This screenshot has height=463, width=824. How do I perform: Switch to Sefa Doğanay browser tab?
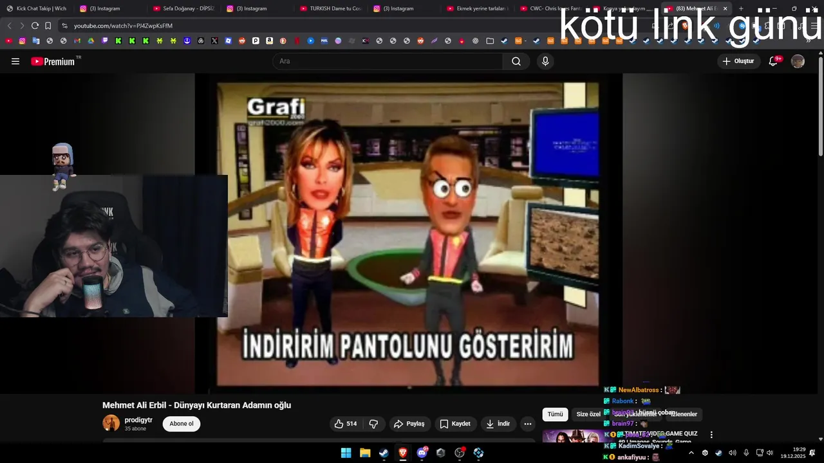coord(183,8)
